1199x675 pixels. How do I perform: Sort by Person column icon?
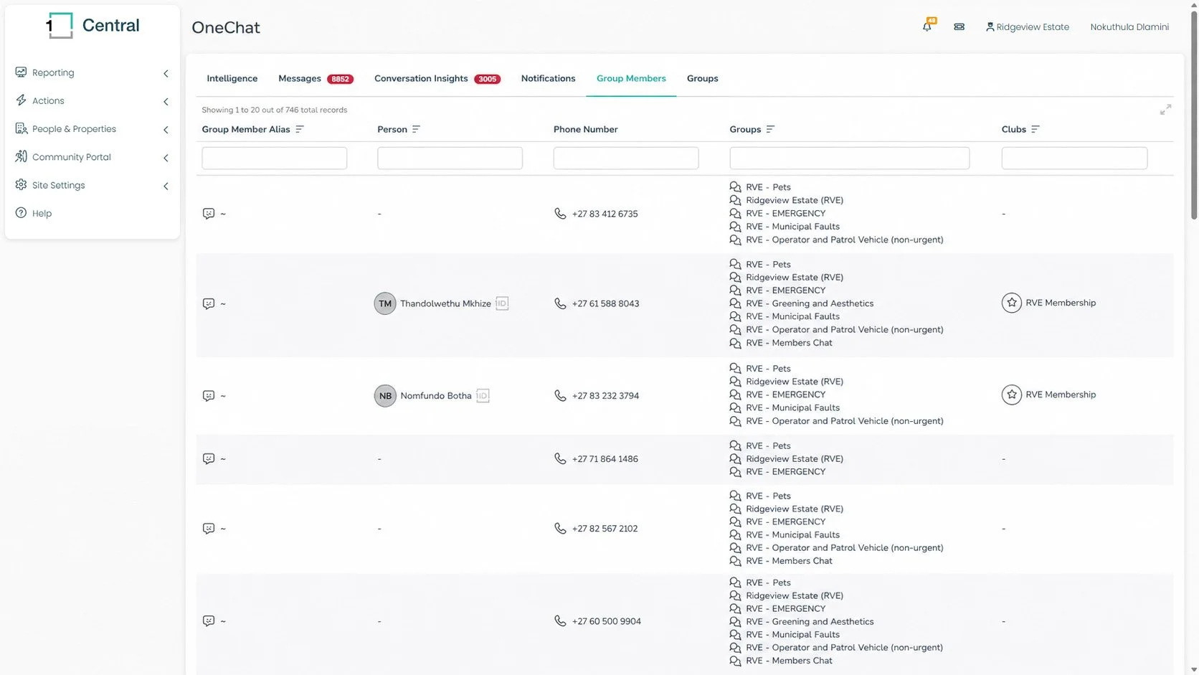click(x=416, y=129)
